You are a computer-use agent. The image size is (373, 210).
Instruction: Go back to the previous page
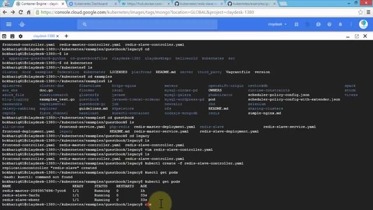pos(5,12)
